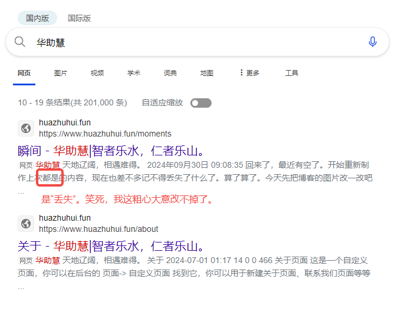Image resolution: width=399 pixels, height=309 pixels.
Task: Open the 工具 options
Action: coord(292,73)
